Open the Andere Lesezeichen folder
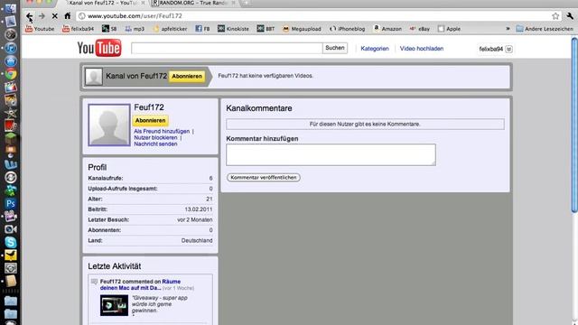Viewport: 578px width, 325px height. [545, 29]
